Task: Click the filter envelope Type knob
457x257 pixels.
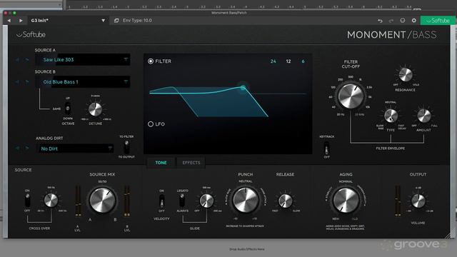Action: pos(391,116)
